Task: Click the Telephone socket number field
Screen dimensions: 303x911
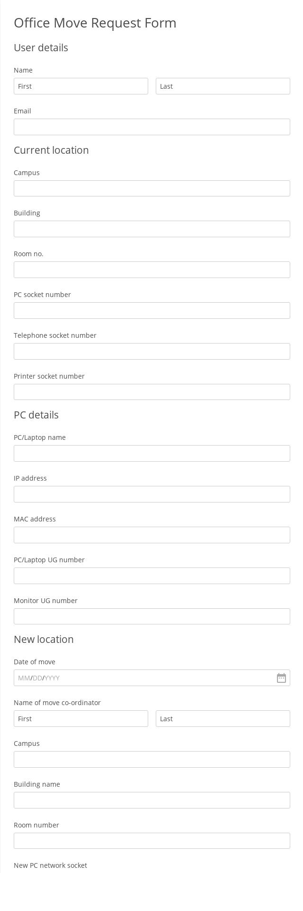Action: 151,351
